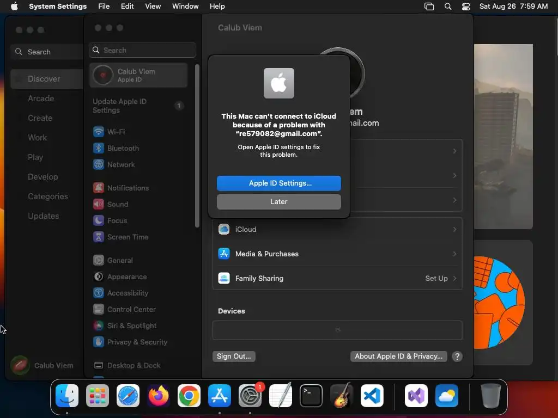Open Spotlight search in the menu bar
The image size is (558, 418).
pyautogui.click(x=448, y=6)
